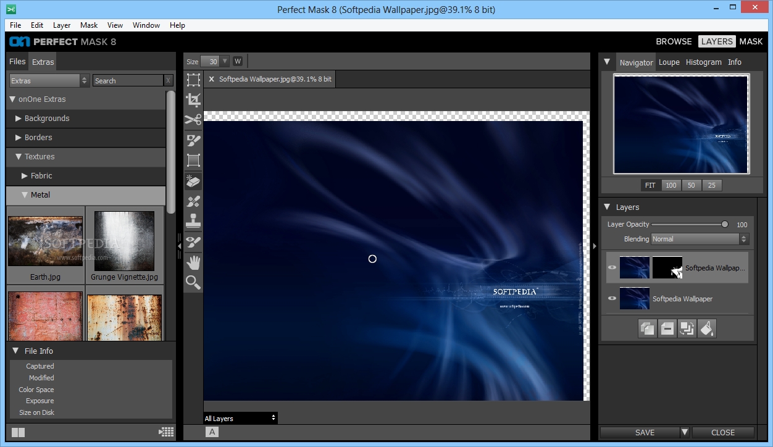The image size is (773, 447).
Task: Select the Masking Brush tool
Action: 193,141
